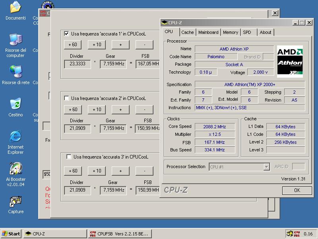
Task: Click the AMD Athlon XP logo image
Action: [290, 62]
